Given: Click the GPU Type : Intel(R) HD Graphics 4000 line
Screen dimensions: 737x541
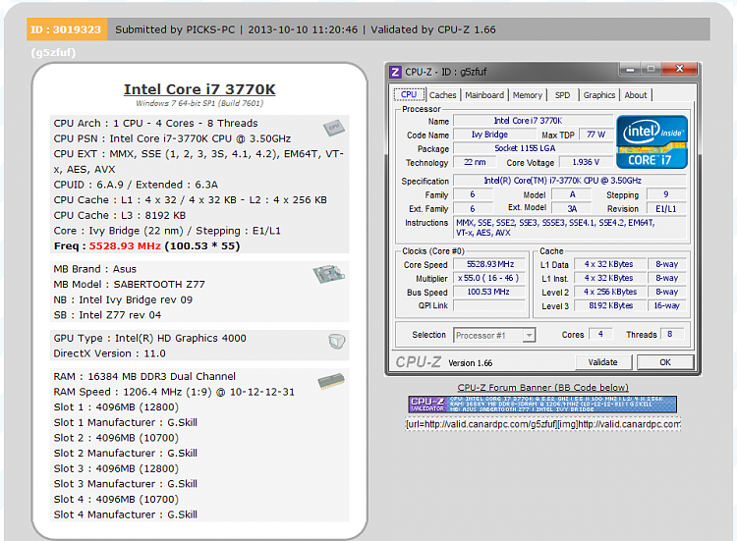Looking at the screenshot, I should coord(150,338).
